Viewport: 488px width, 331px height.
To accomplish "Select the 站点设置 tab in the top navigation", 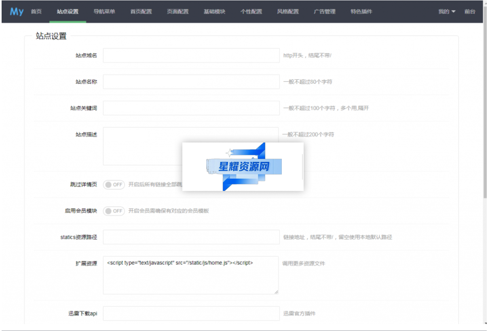I will point(68,12).
